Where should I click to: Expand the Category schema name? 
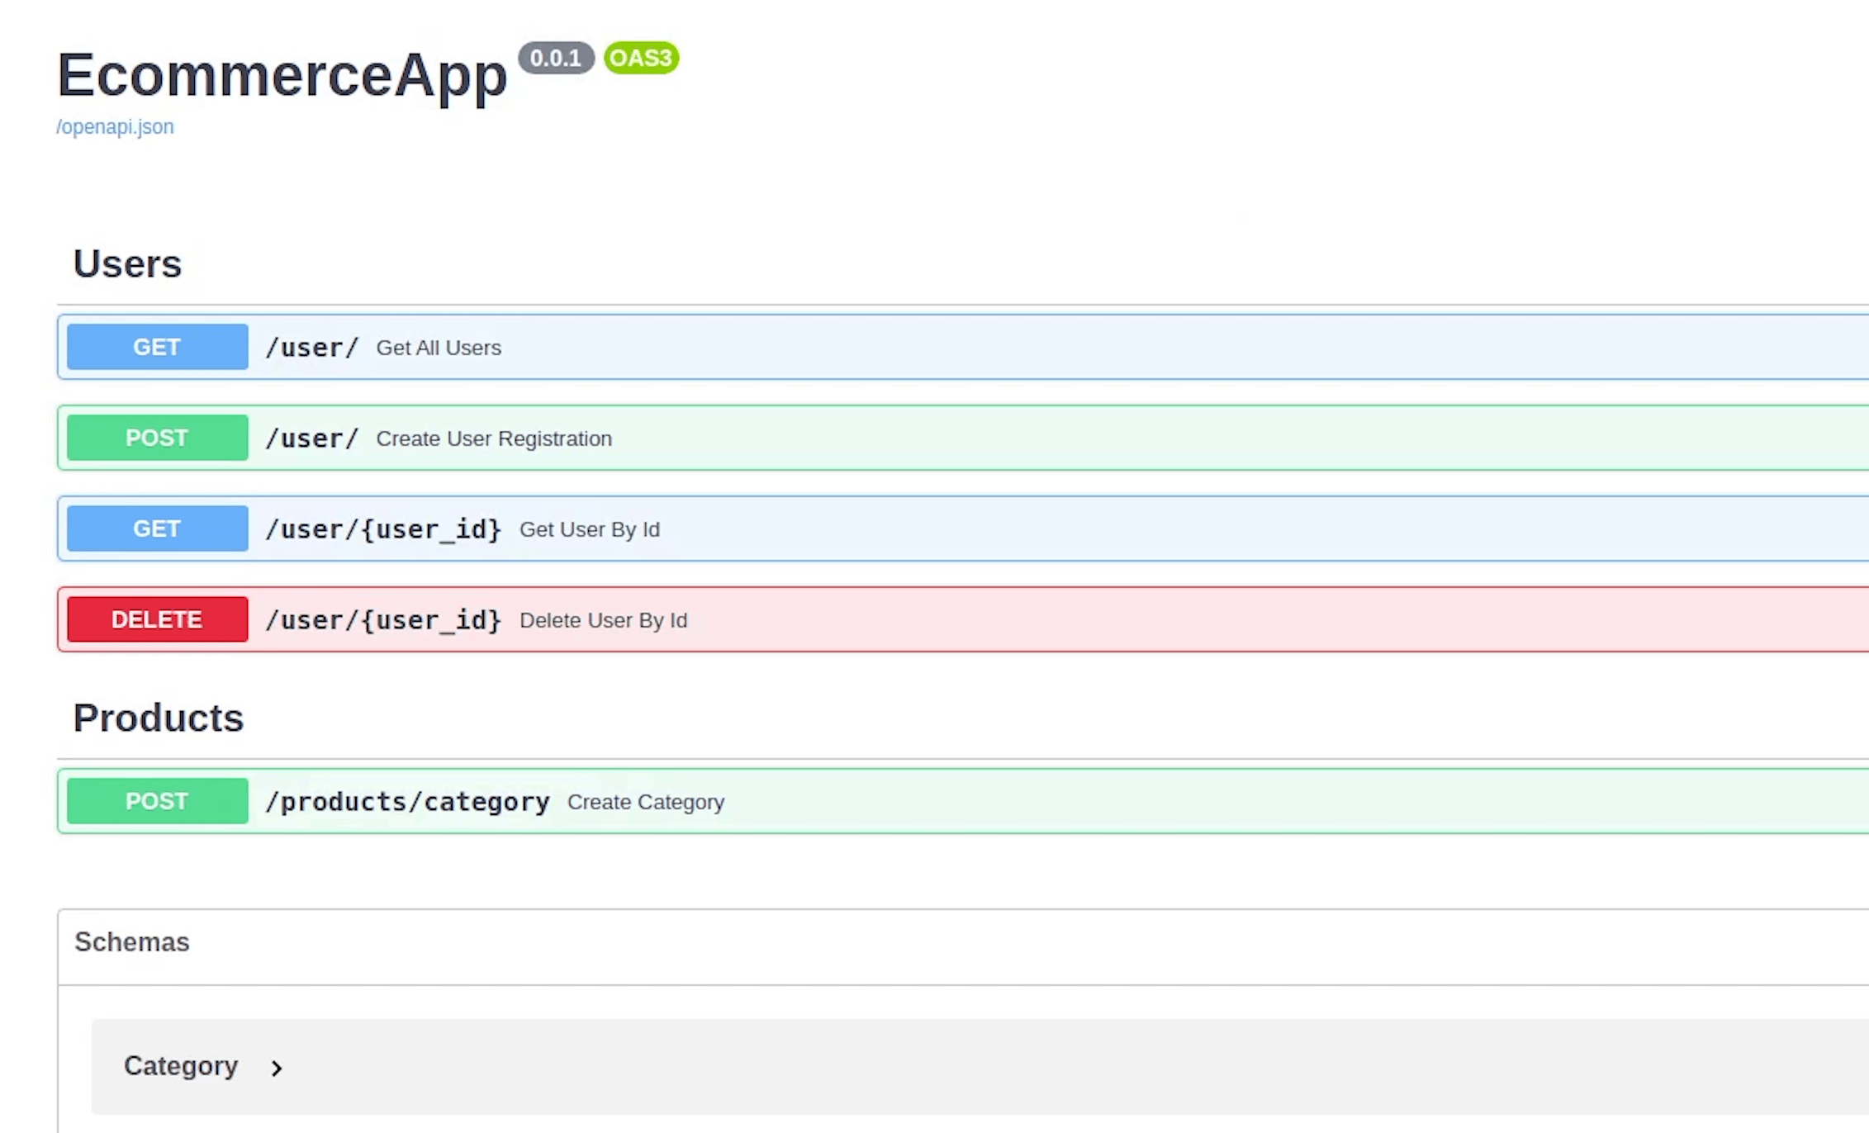[181, 1066]
